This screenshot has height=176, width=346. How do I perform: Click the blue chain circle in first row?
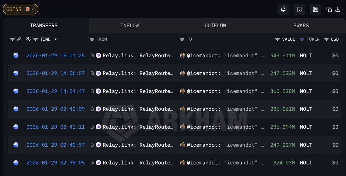point(16,56)
